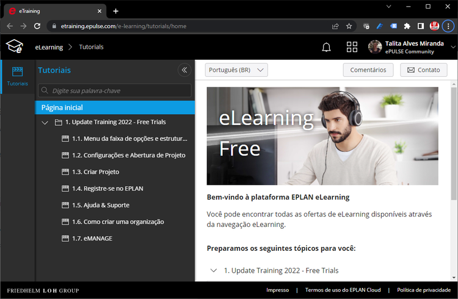This screenshot has height=299, width=458.
Task: Open the Chrome three-dot menu
Action: pos(448,26)
